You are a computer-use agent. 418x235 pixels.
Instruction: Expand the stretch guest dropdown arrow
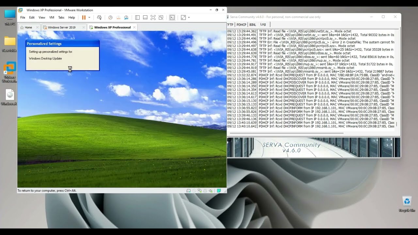tap(189, 18)
